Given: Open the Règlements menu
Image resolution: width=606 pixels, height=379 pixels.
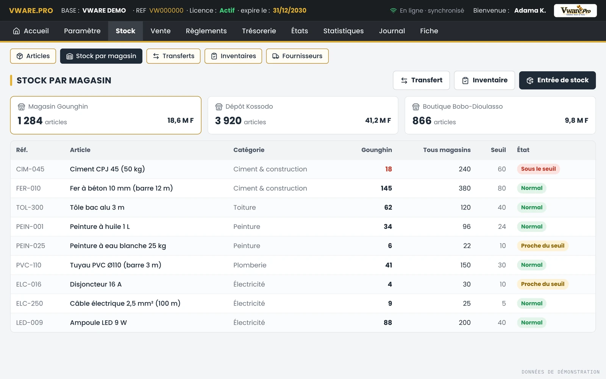Looking at the screenshot, I should pos(206,31).
